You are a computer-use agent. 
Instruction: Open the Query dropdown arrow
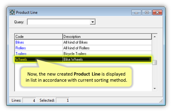tap(93, 22)
